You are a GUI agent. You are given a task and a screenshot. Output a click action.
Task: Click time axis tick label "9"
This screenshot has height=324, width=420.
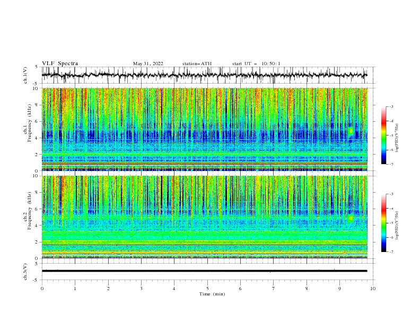click(339, 289)
